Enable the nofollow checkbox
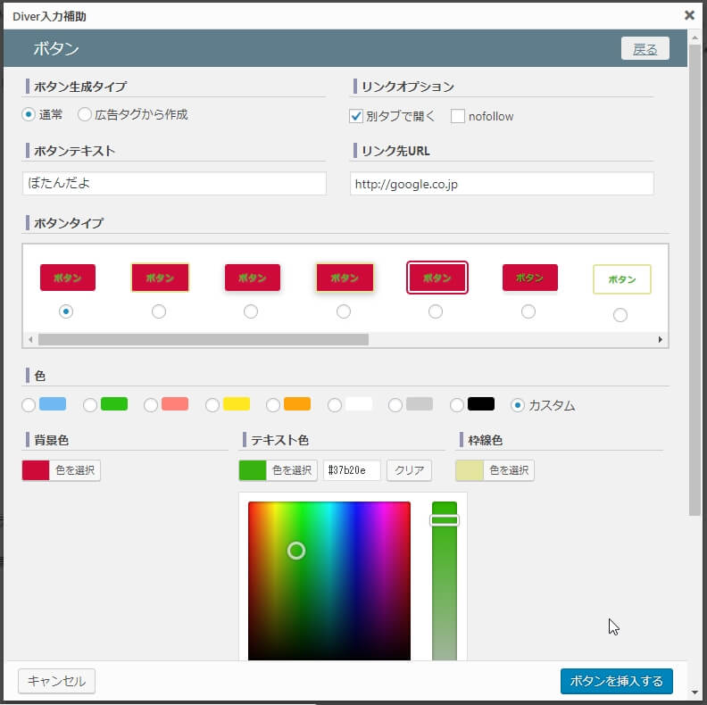 (458, 116)
